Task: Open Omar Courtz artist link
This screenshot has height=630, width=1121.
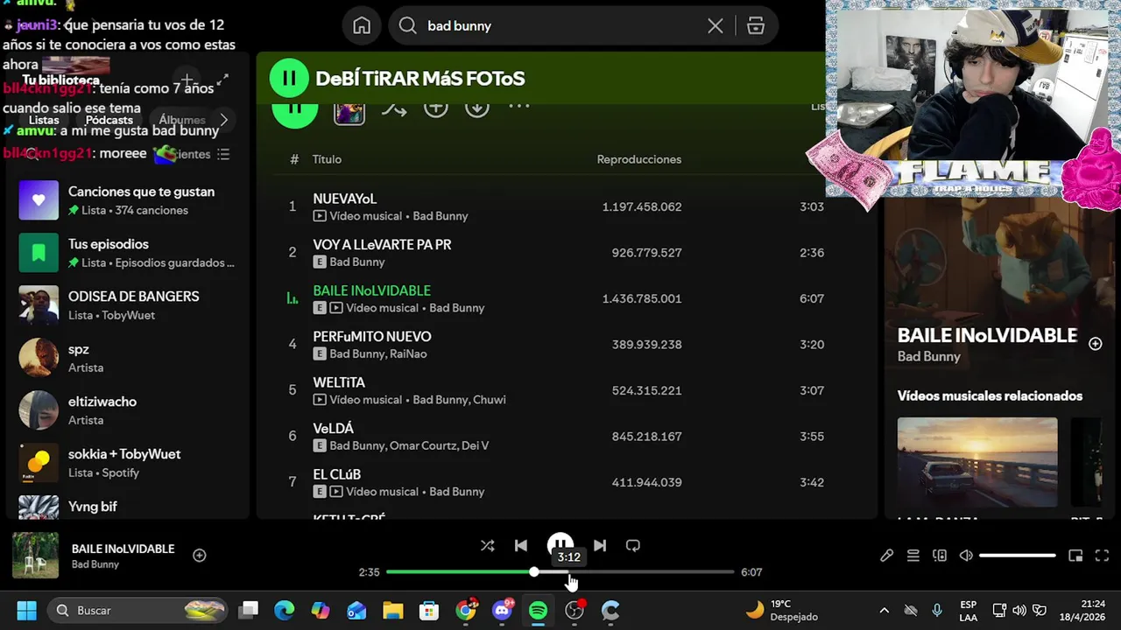Action: pyautogui.click(x=423, y=445)
